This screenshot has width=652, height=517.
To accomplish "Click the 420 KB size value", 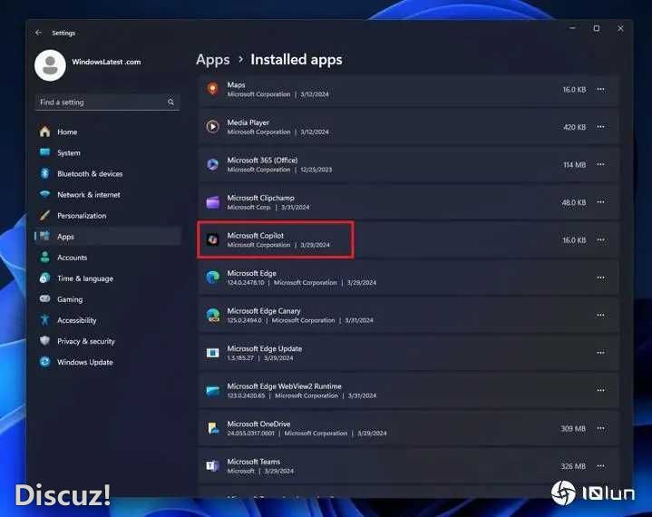I will (x=575, y=127).
